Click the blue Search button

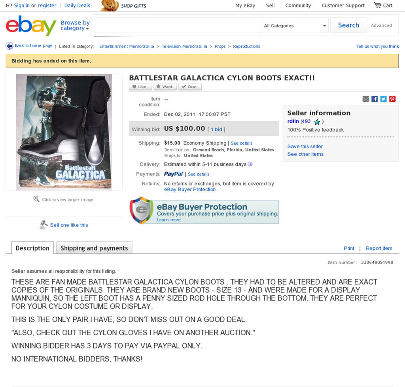[x=349, y=25]
